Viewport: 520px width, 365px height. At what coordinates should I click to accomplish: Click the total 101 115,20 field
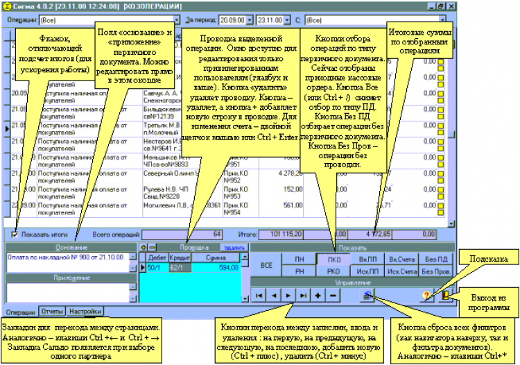tap(281, 235)
